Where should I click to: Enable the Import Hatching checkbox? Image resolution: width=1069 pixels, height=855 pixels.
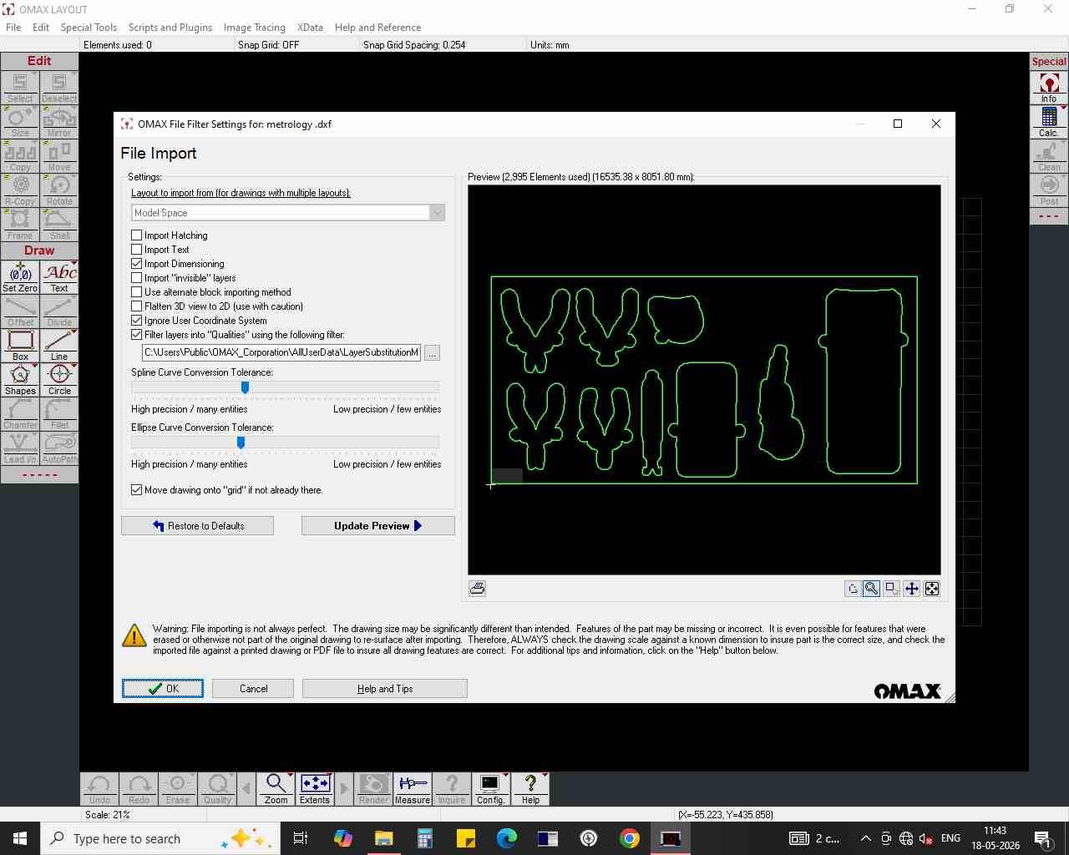[x=137, y=235]
